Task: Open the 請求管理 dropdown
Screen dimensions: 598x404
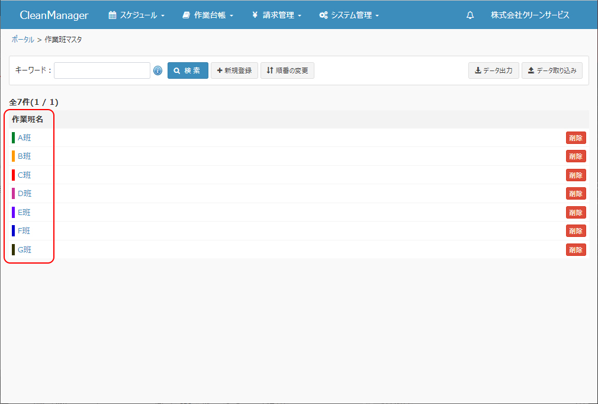Action: click(x=277, y=15)
